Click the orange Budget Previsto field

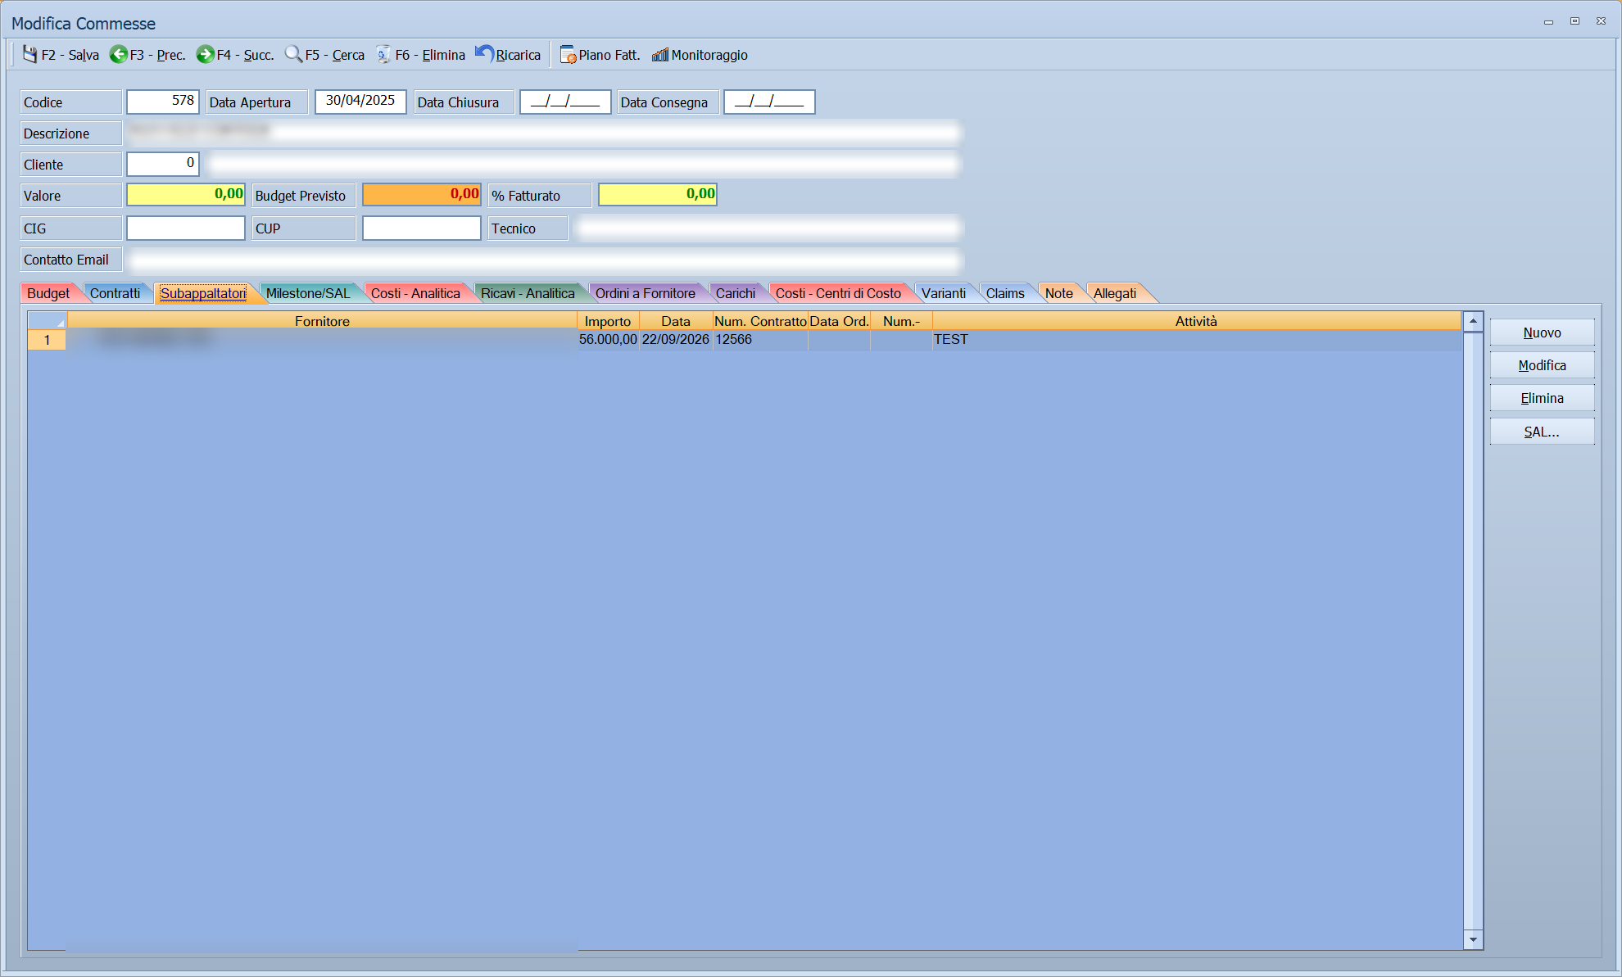(x=422, y=195)
